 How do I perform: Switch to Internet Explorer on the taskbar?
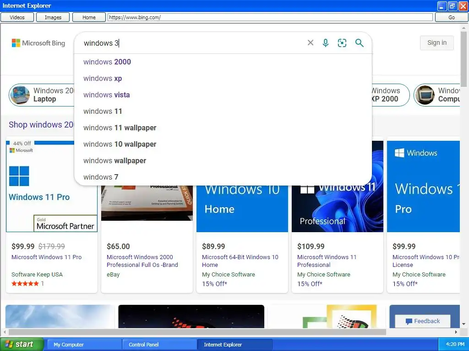(234, 345)
